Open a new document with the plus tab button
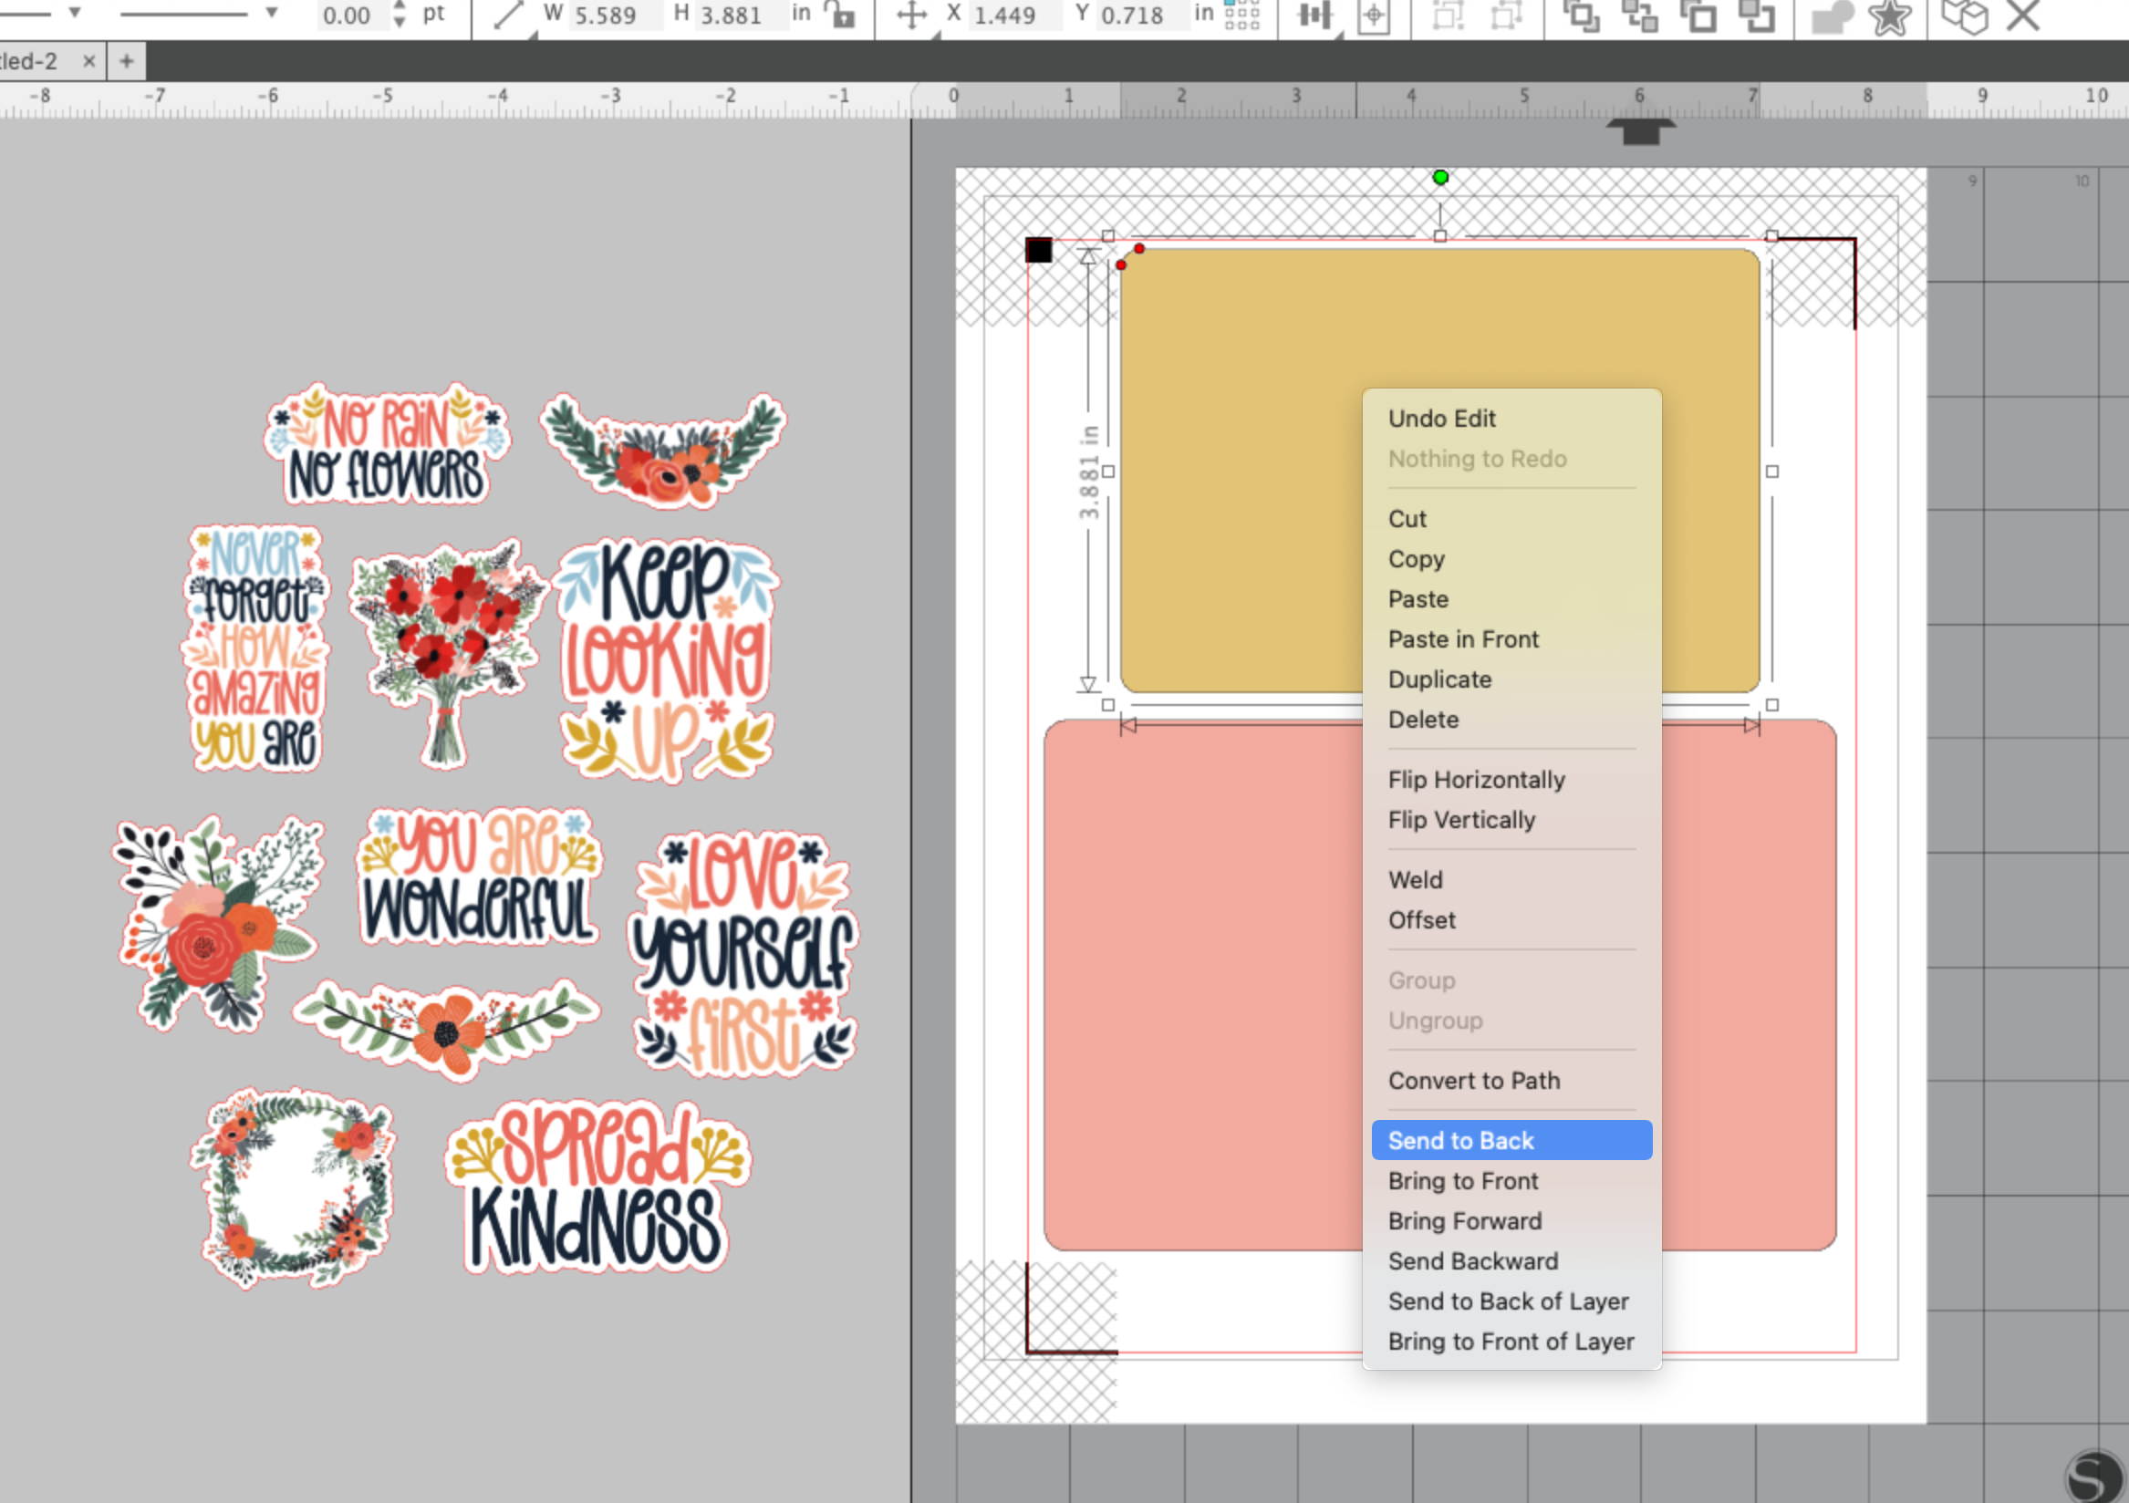Image resolution: width=2129 pixels, height=1503 pixels. pyautogui.click(x=125, y=60)
